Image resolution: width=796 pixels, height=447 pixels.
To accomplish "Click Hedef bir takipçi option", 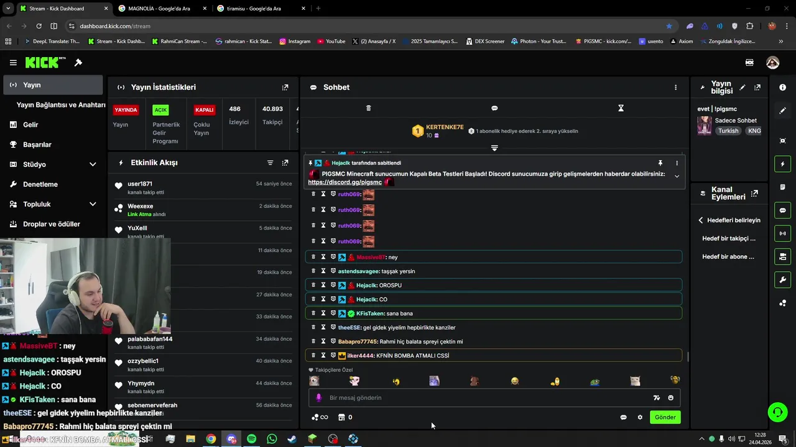I will click(x=729, y=238).
